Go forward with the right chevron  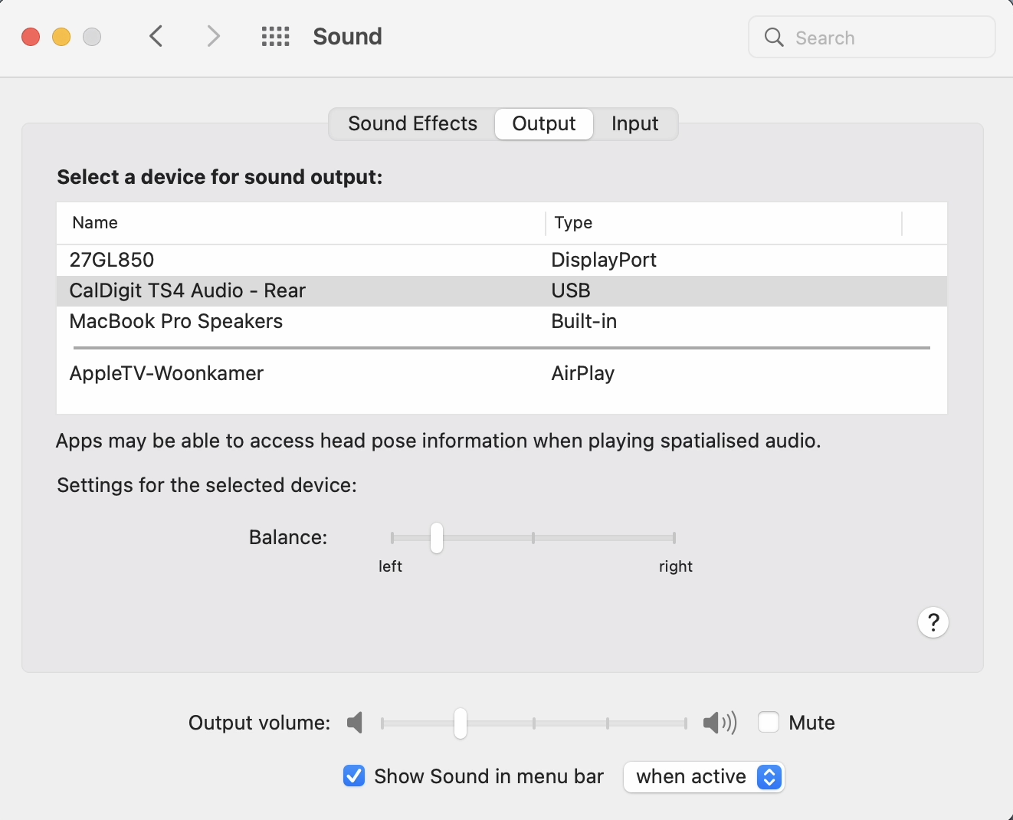coord(214,36)
